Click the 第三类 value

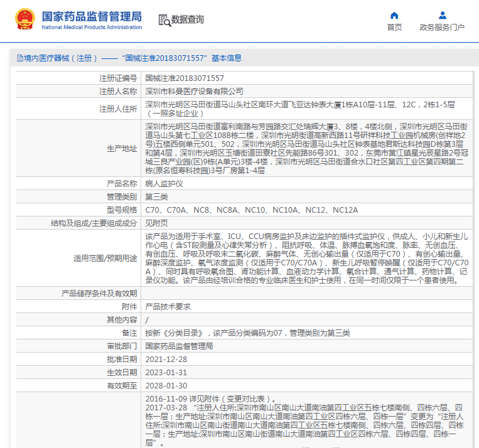156,196
